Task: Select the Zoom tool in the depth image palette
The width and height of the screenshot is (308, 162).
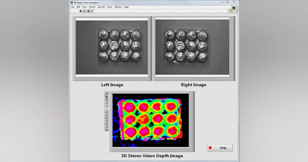Action: (x=107, y=93)
